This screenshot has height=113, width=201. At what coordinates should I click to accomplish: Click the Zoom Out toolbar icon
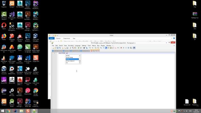(92, 48)
